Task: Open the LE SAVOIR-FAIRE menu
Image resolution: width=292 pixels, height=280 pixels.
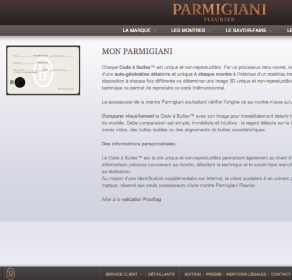Action: (x=246, y=30)
